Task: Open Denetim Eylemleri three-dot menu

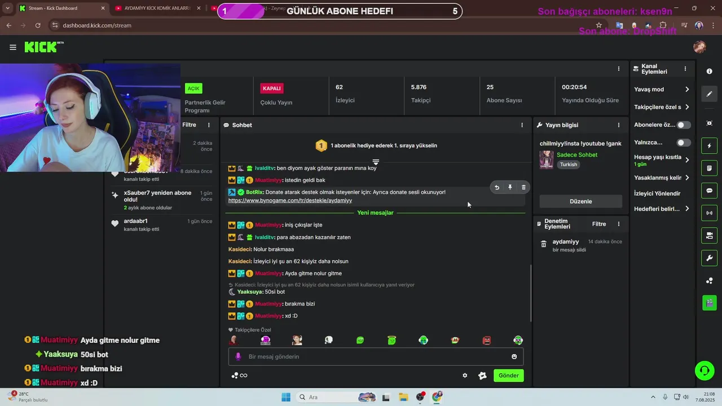Action: click(x=618, y=224)
